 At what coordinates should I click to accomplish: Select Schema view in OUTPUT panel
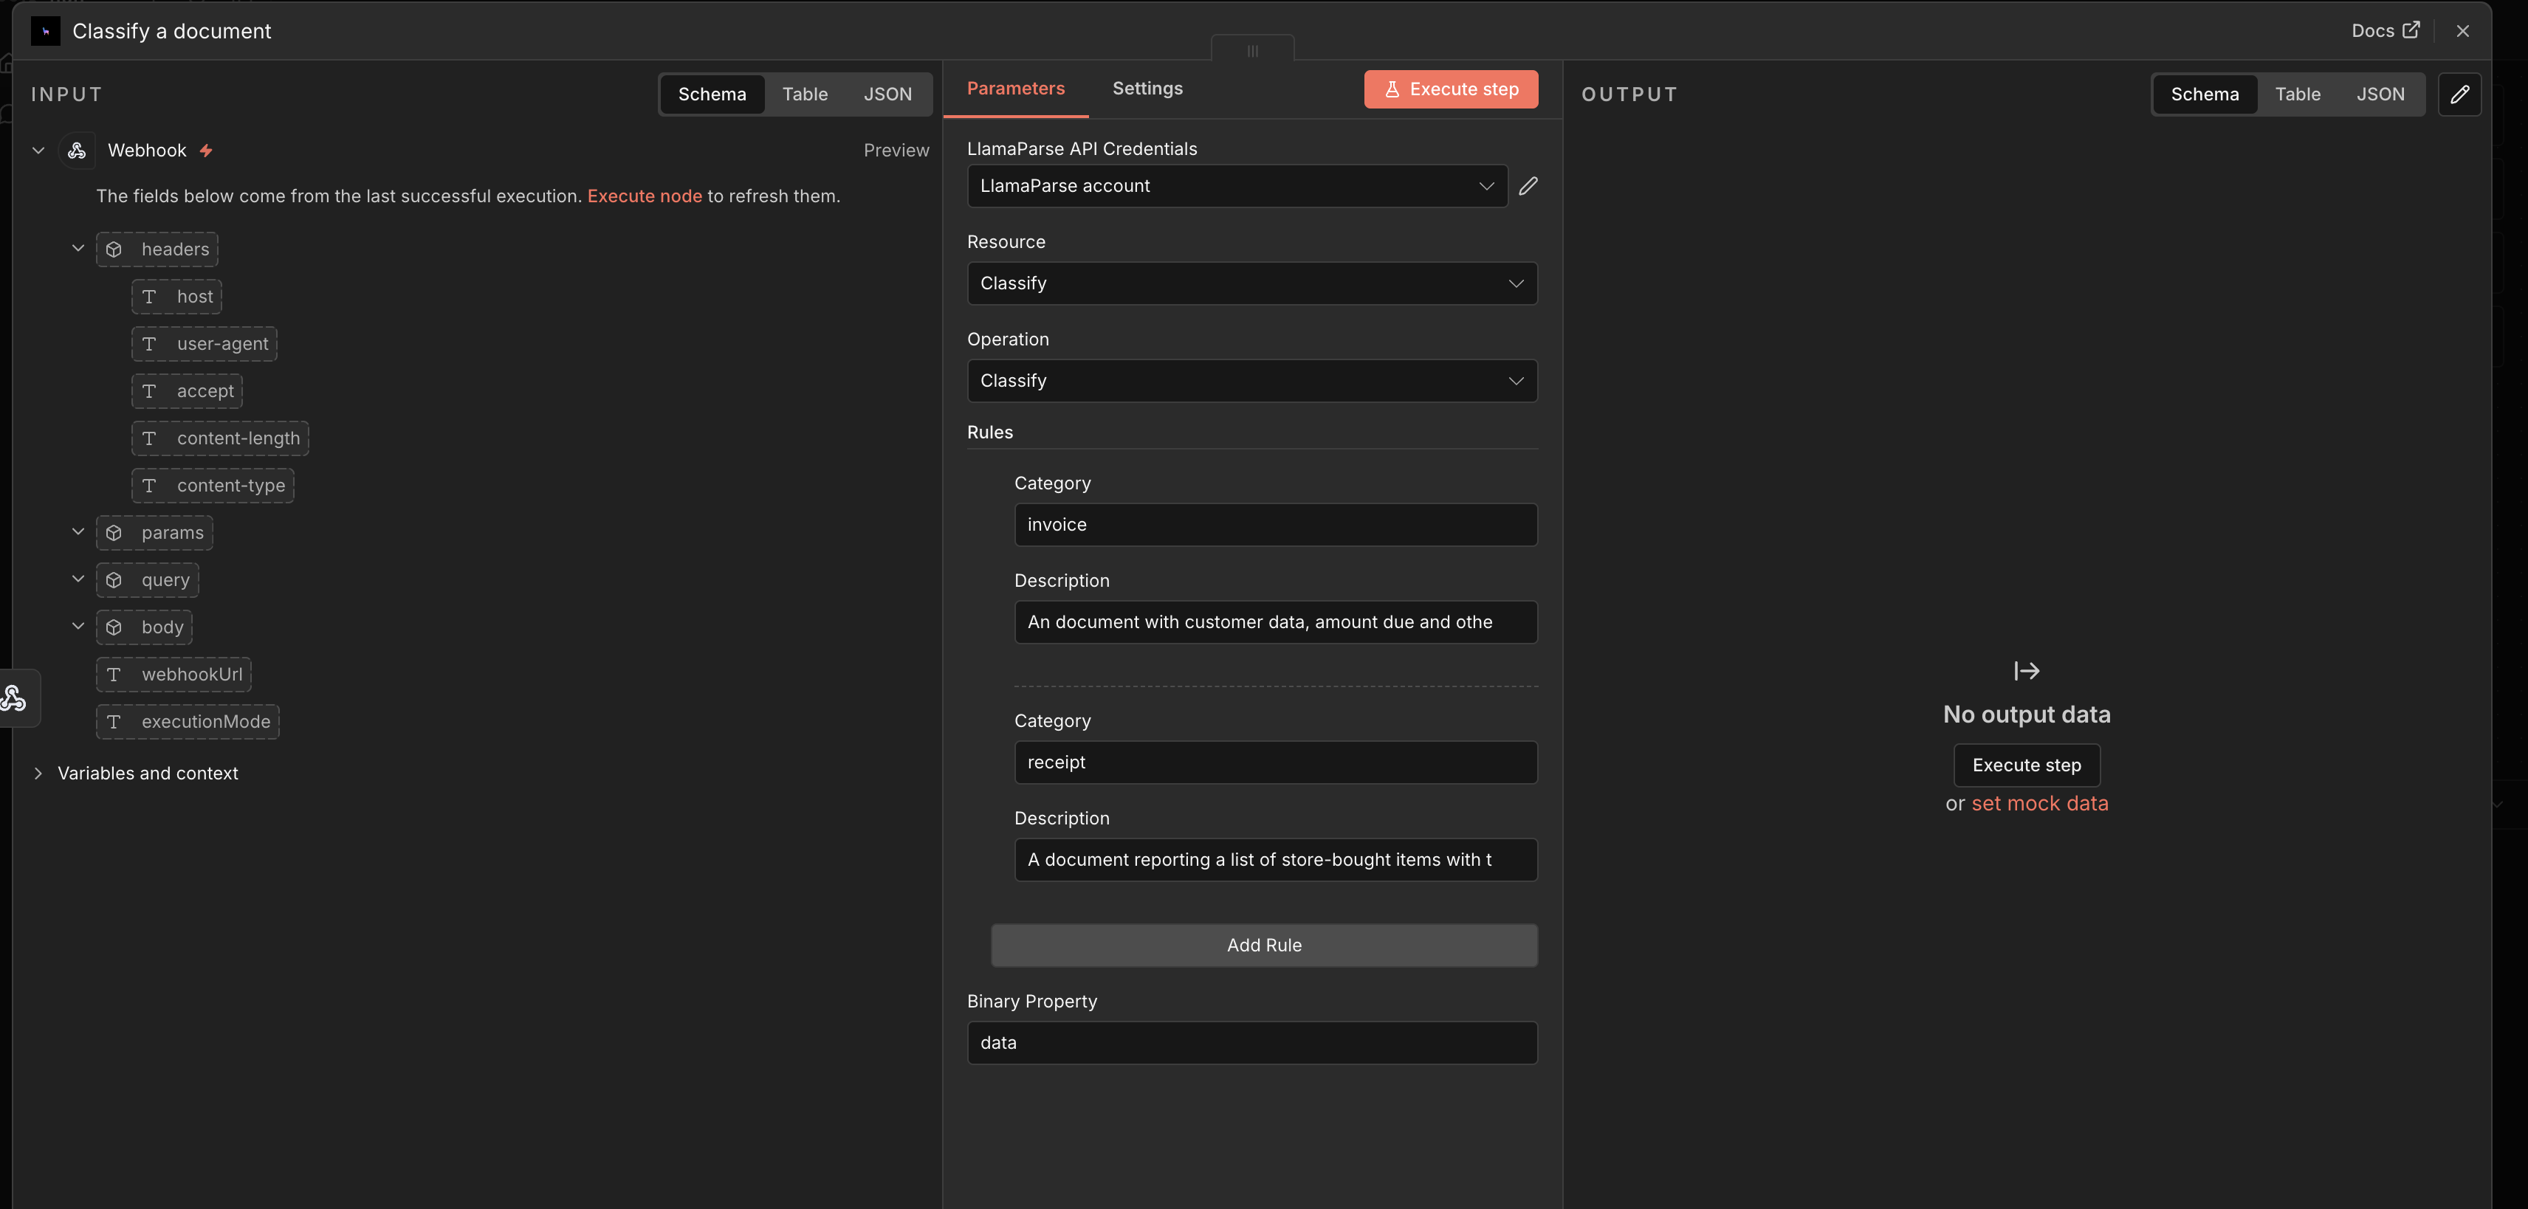[2204, 94]
